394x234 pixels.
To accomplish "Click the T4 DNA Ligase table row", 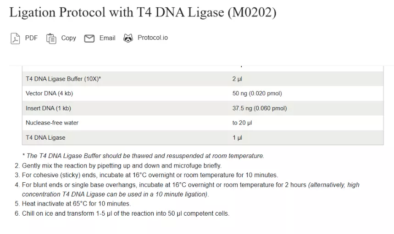I will (203, 137).
